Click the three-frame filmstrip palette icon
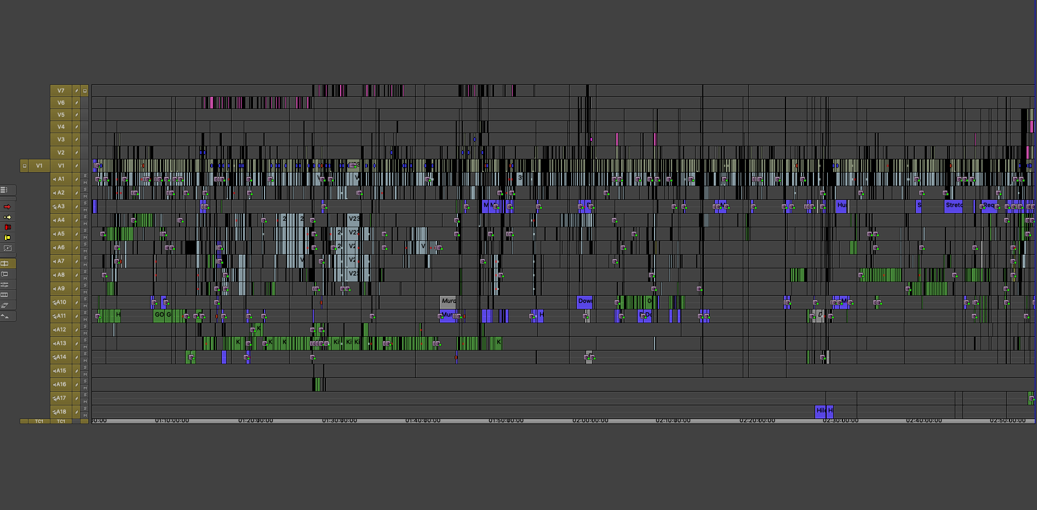 [x=7, y=295]
